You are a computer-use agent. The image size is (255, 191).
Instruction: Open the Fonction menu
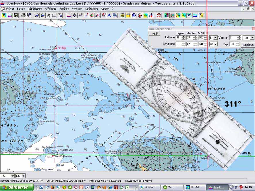tap(77, 9)
